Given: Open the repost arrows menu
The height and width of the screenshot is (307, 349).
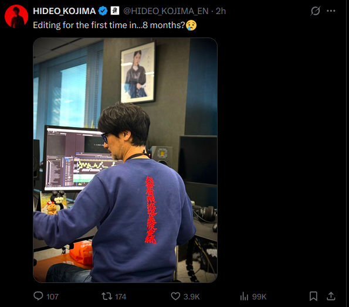Looking at the screenshot, I should tap(107, 296).
